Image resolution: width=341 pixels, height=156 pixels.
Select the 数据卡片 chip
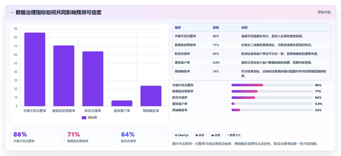coord(234,135)
